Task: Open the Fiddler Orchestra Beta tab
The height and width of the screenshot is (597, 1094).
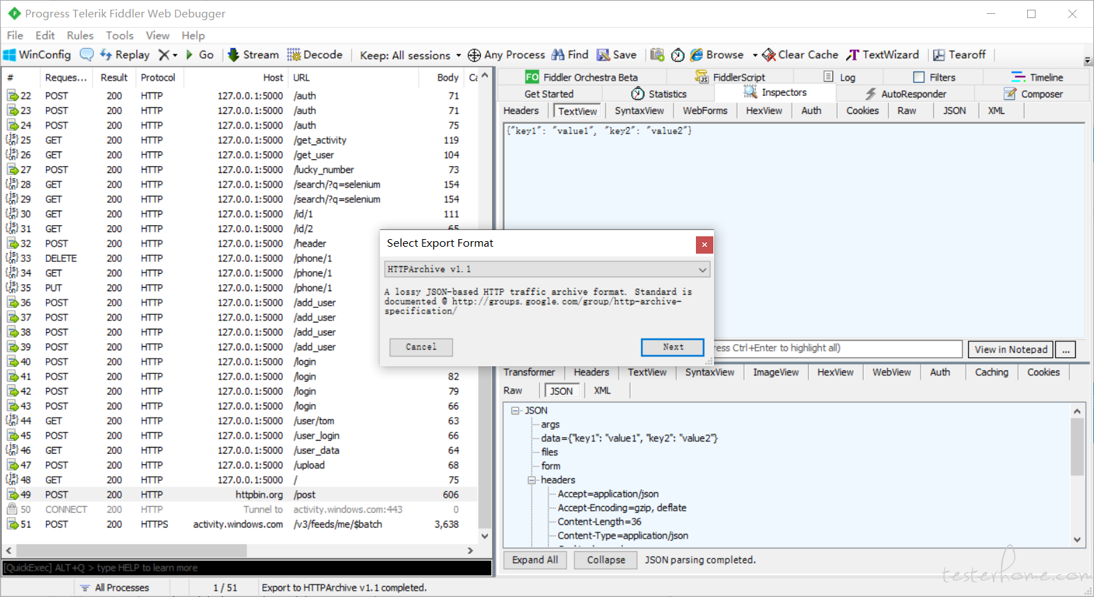Action: 582,77
